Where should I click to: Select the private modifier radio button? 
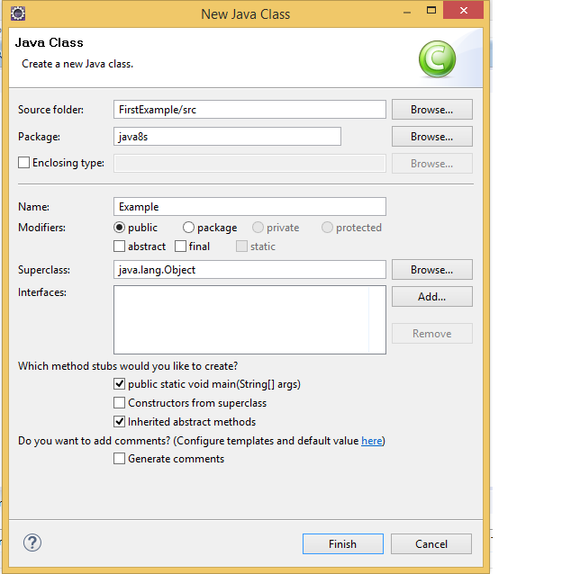(258, 228)
